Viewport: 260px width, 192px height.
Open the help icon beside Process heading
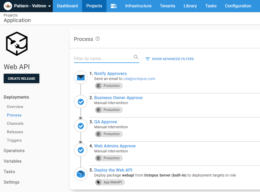(x=97, y=39)
